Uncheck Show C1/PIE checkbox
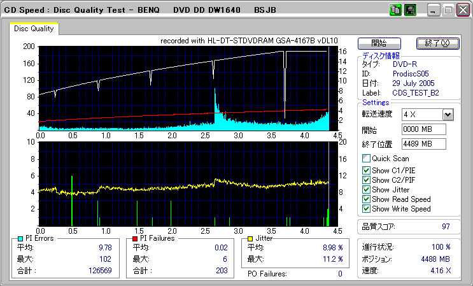 (x=366, y=170)
